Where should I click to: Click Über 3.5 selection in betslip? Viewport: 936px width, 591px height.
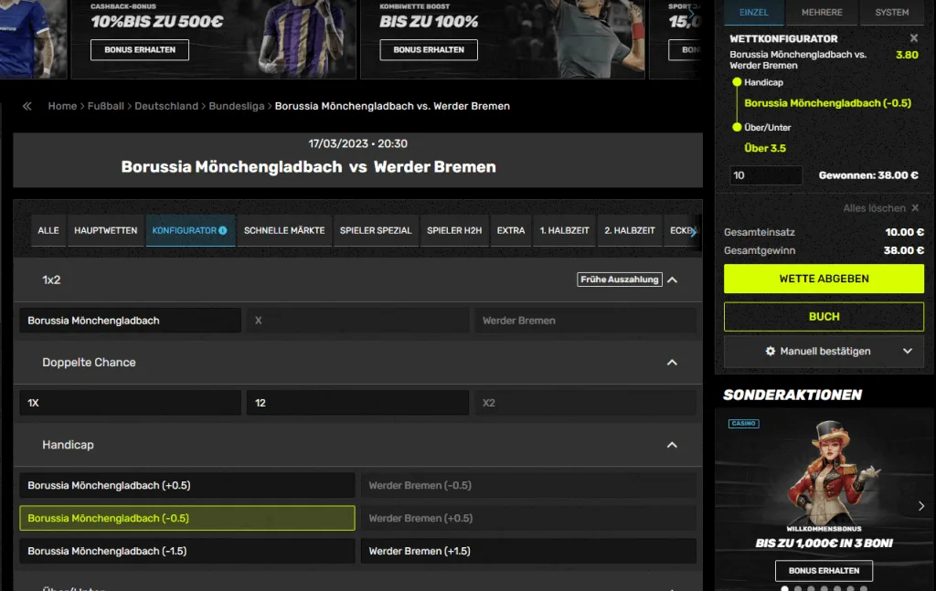click(765, 149)
